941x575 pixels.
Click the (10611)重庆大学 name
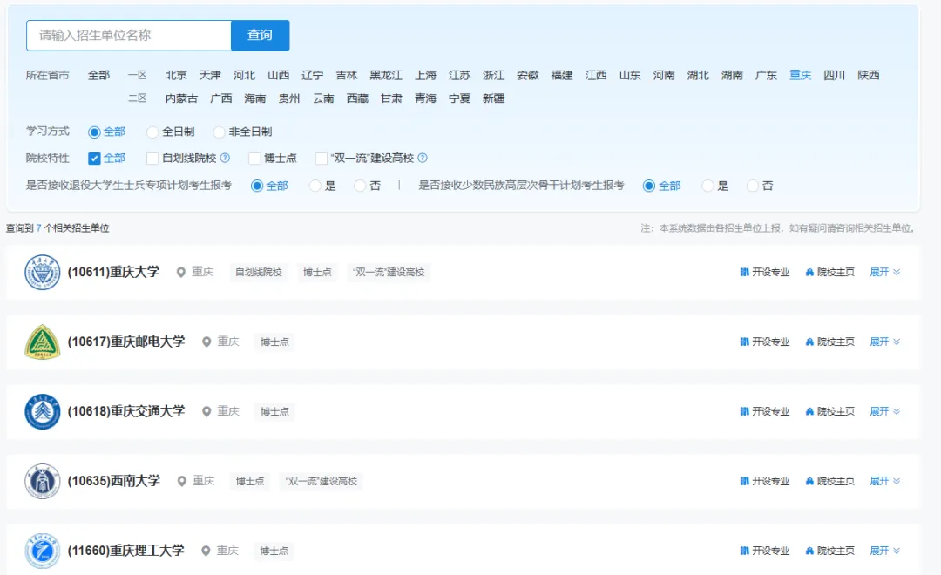coord(113,272)
